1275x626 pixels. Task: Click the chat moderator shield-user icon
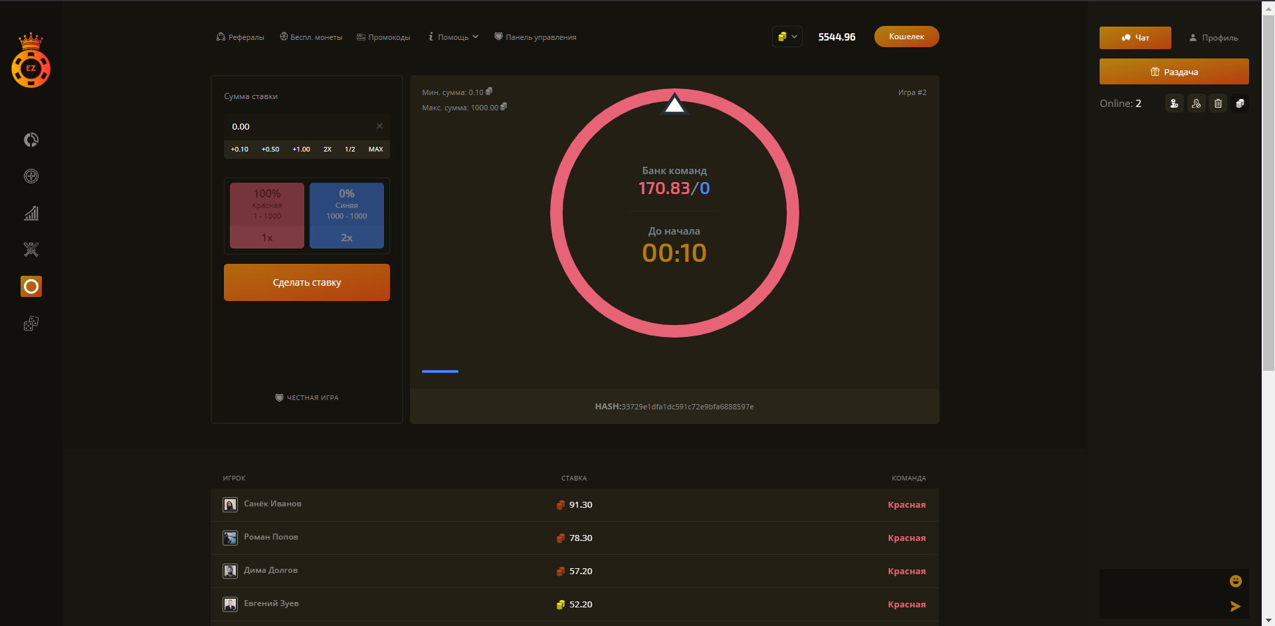coord(1174,104)
